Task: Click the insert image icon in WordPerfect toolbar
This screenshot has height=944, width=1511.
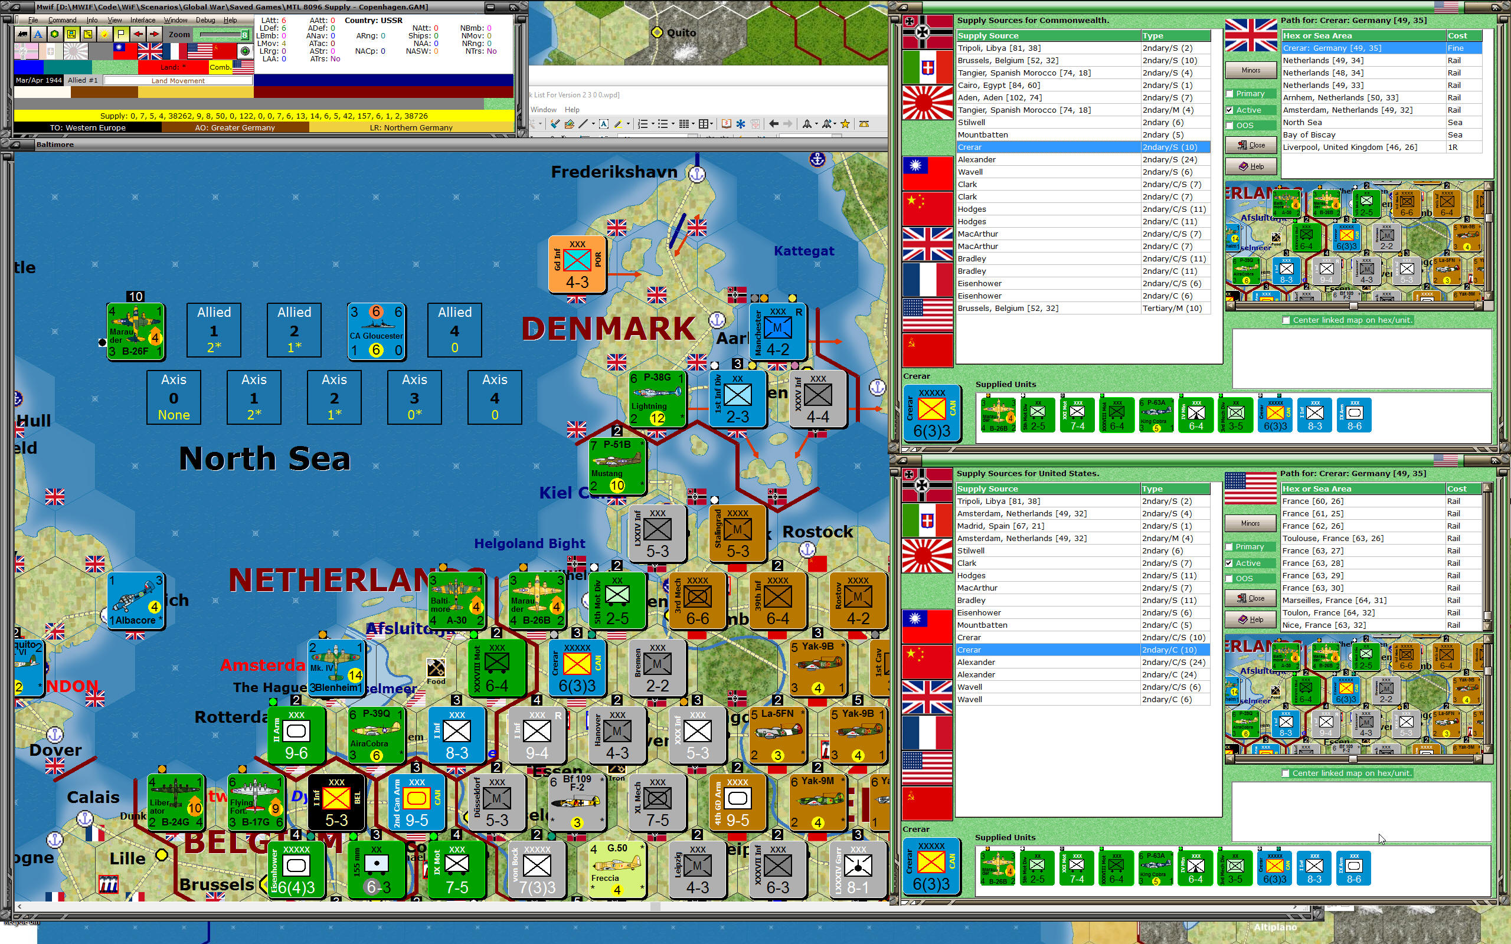Action: (570, 124)
